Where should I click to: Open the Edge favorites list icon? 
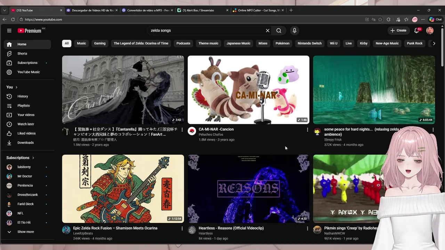pyautogui.click(x=406, y=19)
